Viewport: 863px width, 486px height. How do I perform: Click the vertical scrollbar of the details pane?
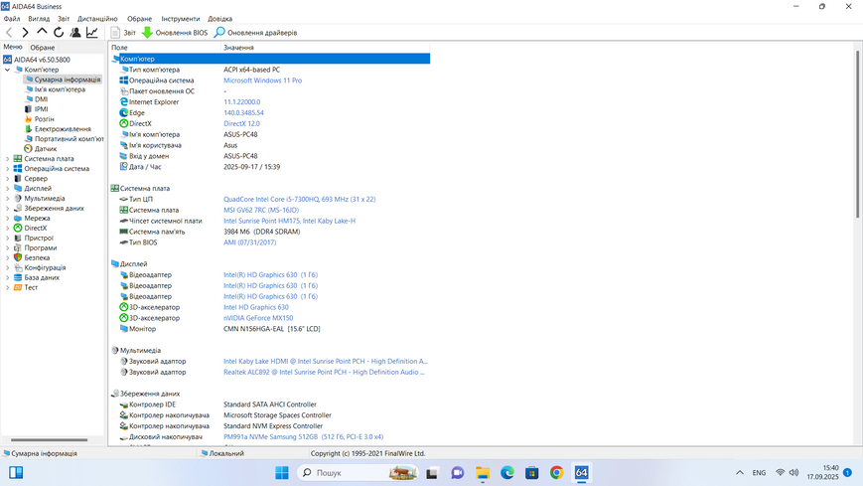(x=857, y=134)
